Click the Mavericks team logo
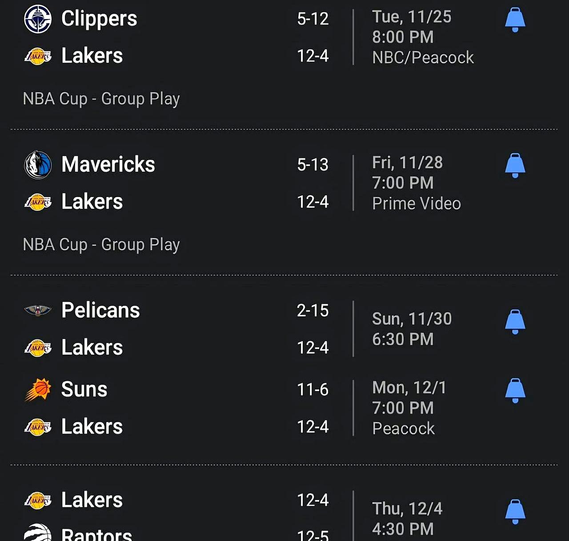This screenshot has height=541, width=569. pos(38,165)
